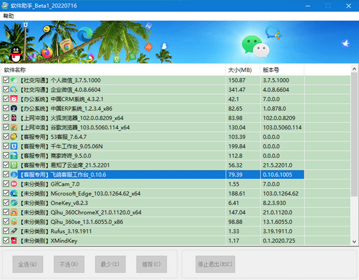Click the 千牛工作台 app icon in the list
This screenshot has width=359, height=280.
click(x=14, y=146)
